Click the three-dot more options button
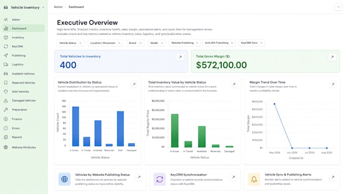 [338, 7]
